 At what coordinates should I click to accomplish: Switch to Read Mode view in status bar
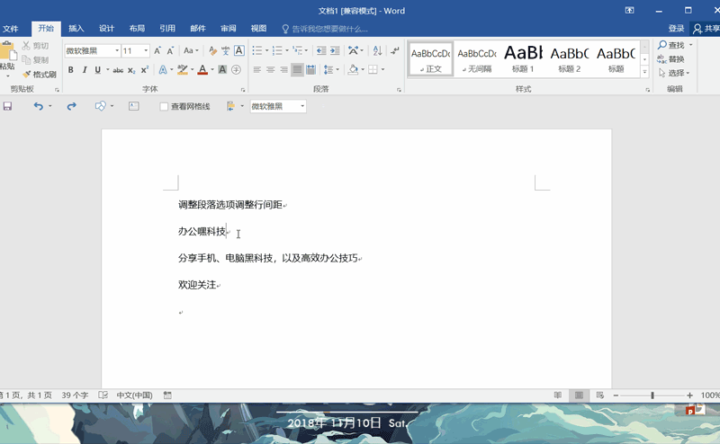point(558,395)
